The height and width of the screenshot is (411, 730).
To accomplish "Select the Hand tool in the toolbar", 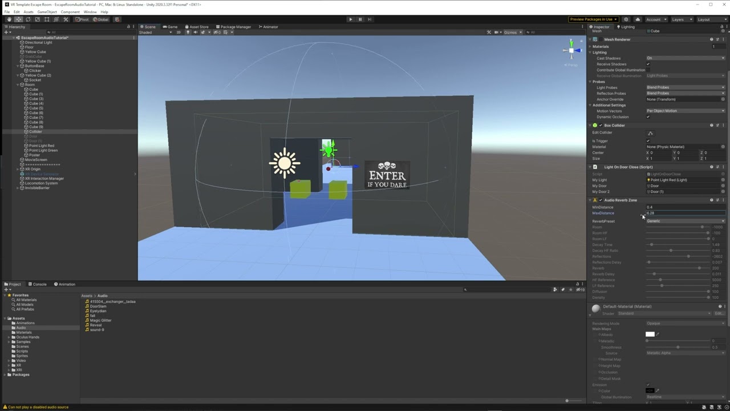I will [9, 19].
